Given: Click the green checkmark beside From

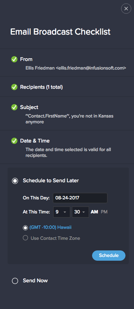Looking at the screenshot, I should 14,59.
